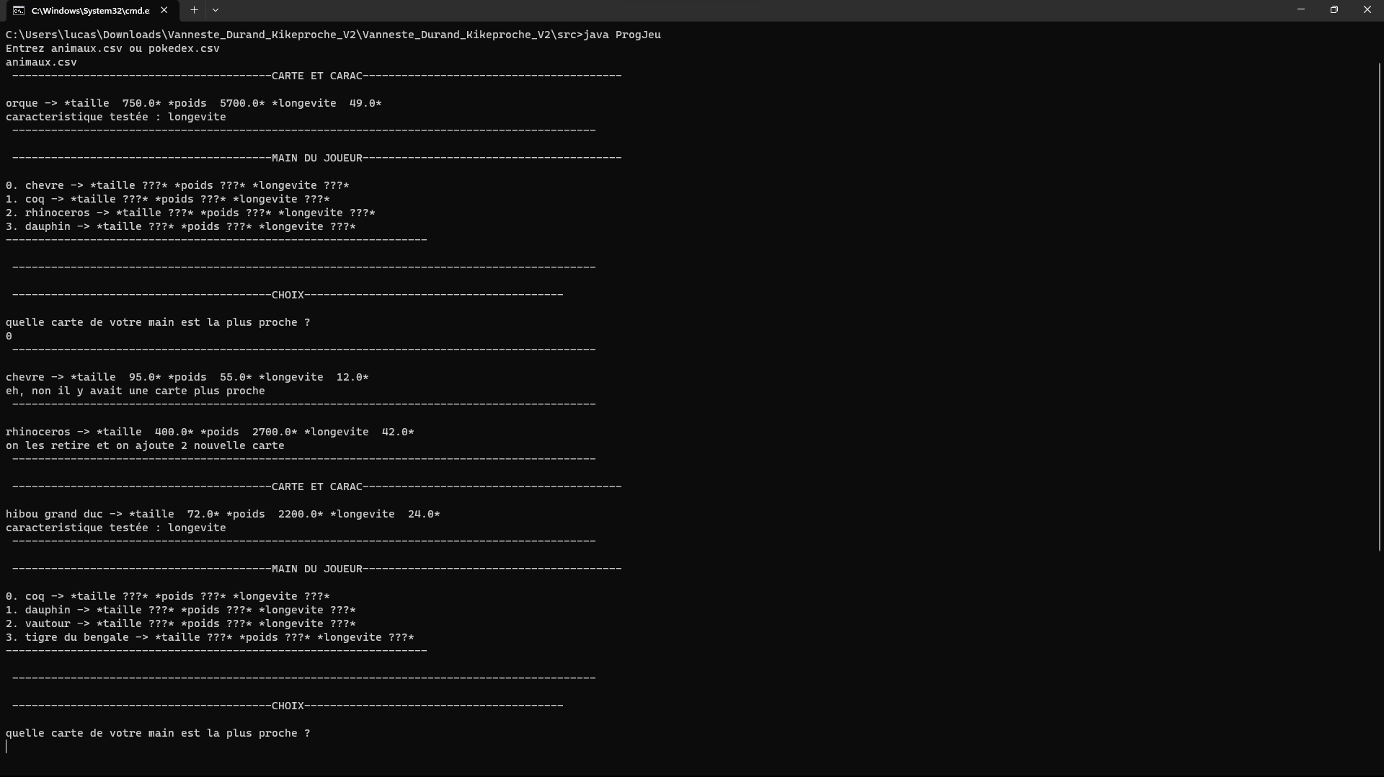Viewport: 1384px width, 777px height.
Task: Click the '1. dauphin' hand row
Action: tap(181, 610)
